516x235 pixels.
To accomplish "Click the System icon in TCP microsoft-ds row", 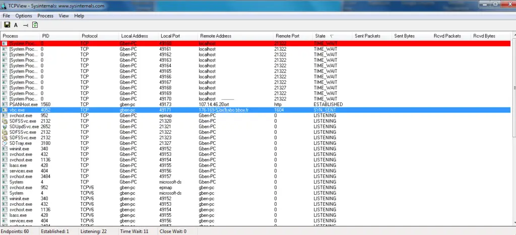I will point(5,182).
